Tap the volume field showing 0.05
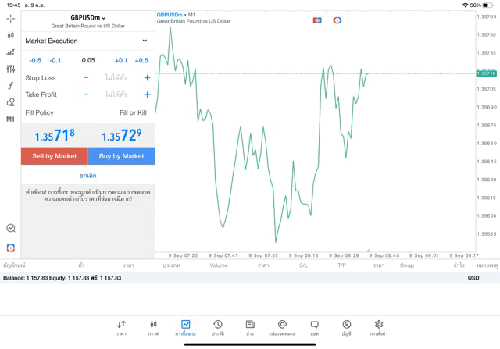500x349 pixels. point(87,60)
